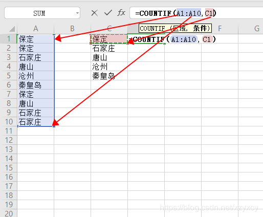Click cell A4 containing 唐山

point(36,67)
